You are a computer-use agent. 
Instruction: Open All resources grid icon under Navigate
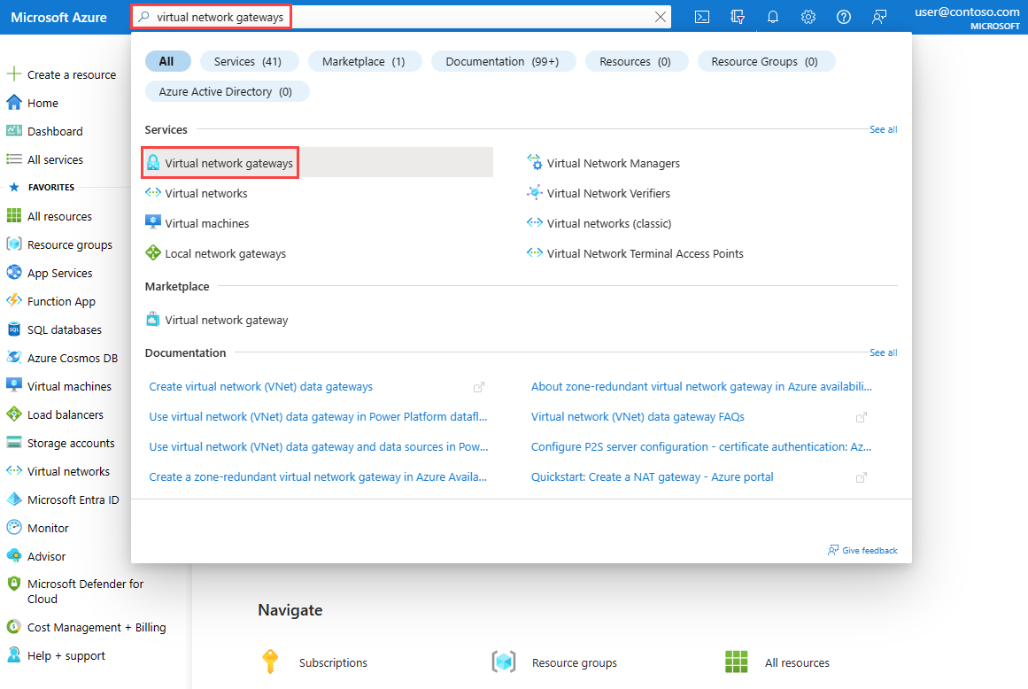pos(737,662)
